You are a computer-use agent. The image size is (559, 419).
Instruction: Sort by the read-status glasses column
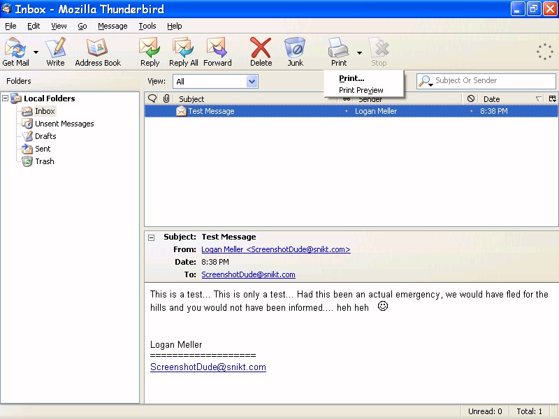coord(346,98)
